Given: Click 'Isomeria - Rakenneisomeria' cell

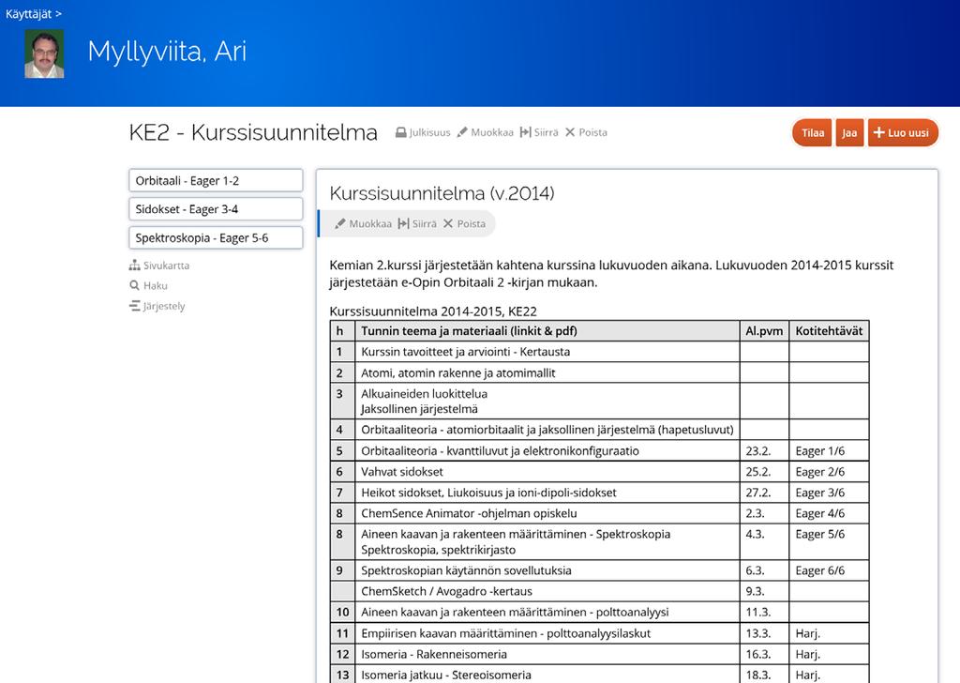Looking at the screenshot, I should pyautogui.click(x=547, y=654).
